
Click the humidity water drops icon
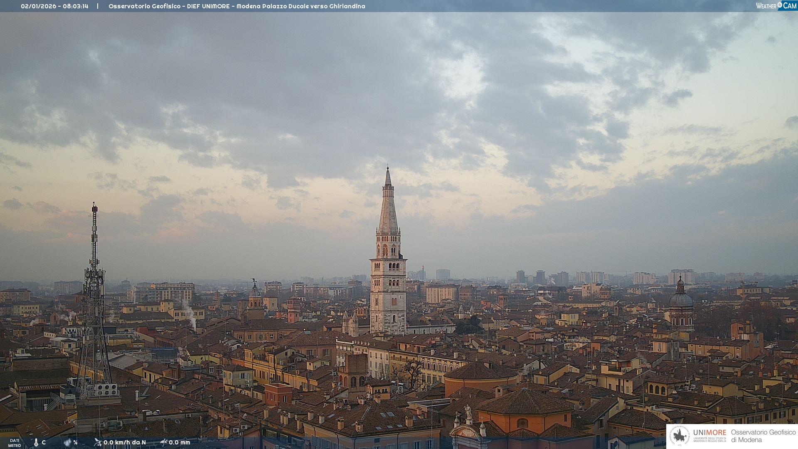tap(67, 442)
